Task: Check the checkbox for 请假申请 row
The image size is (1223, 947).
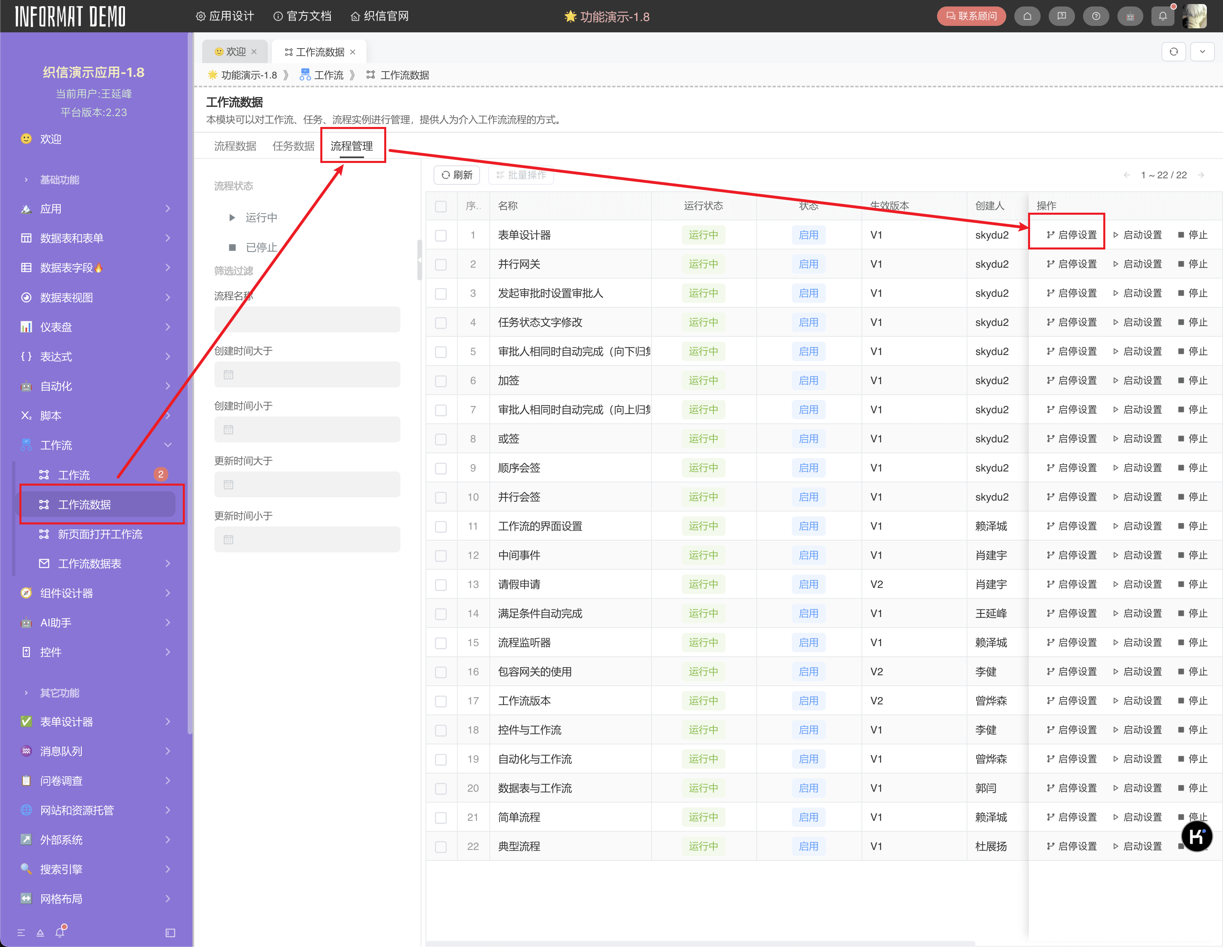Action: coord(441,585)
